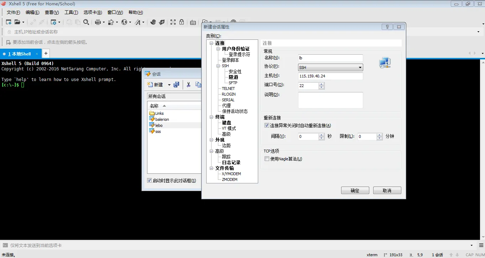
Task: Click the save icon in Sessions dialog
Action: [x=176, y=85]
